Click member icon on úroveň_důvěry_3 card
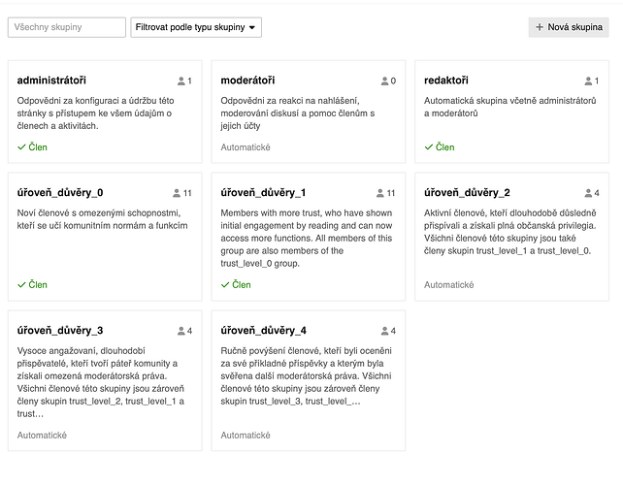 click(180, 331)
